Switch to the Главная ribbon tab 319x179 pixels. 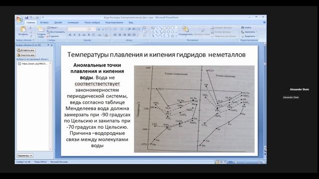click(31, 22)
